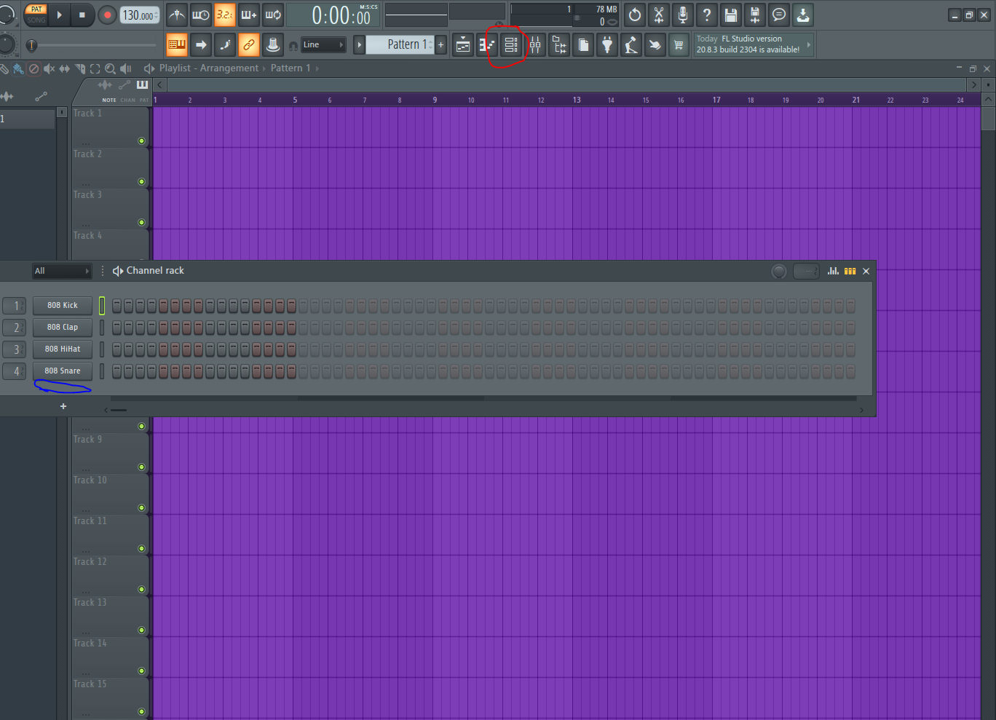Toggle the Channel rack step sequencer view icon
The image size is (996, 720).
click(x=850, y=271)
